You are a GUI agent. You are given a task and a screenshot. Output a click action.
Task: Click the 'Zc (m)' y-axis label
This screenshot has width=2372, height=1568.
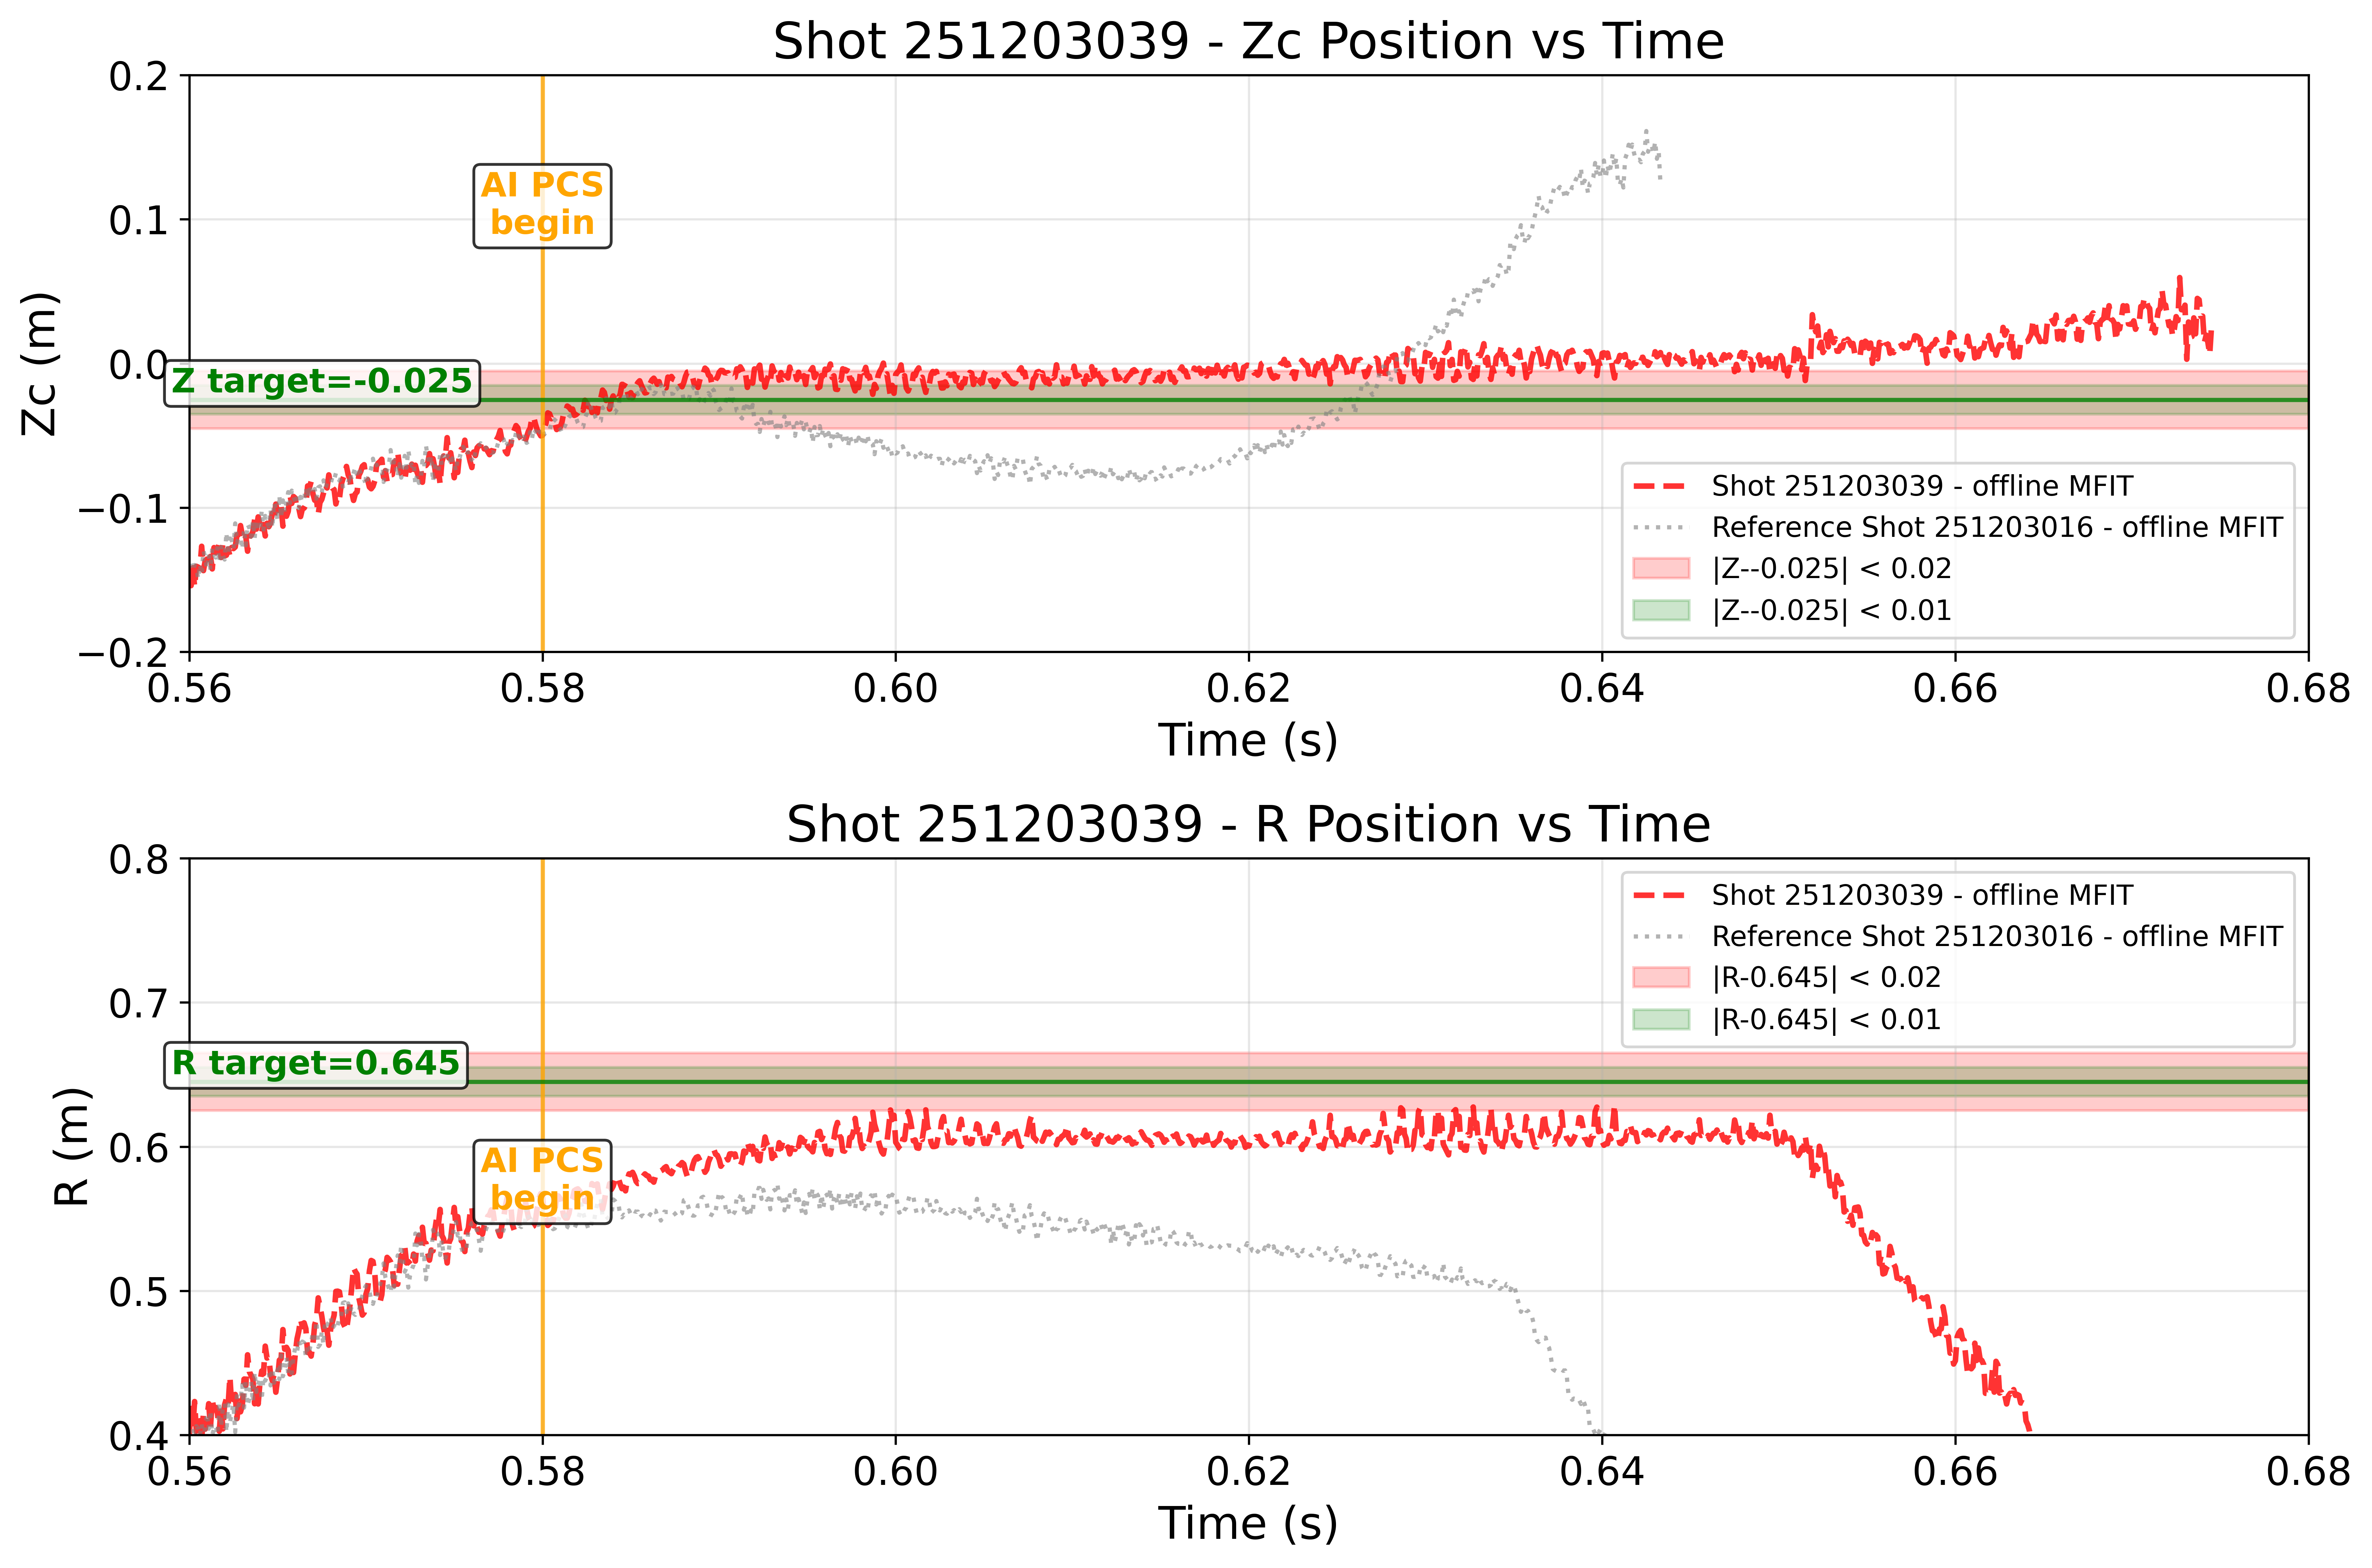[x=40, y=364]
